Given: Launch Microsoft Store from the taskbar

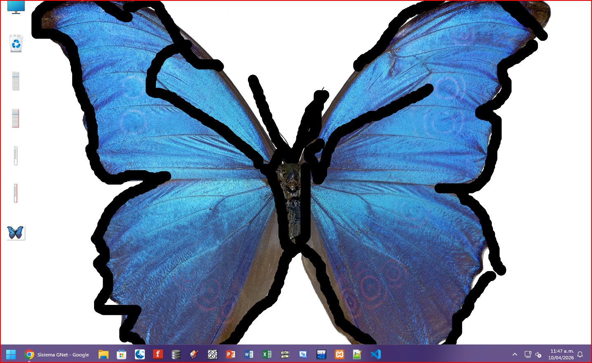Looking at the screenshot, I should (121, 354).
